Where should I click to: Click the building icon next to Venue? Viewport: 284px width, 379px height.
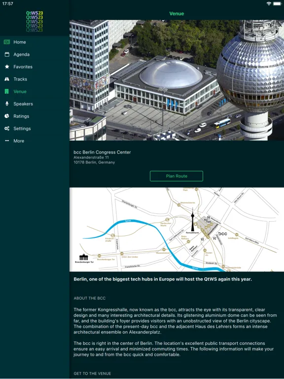(7, 91)
